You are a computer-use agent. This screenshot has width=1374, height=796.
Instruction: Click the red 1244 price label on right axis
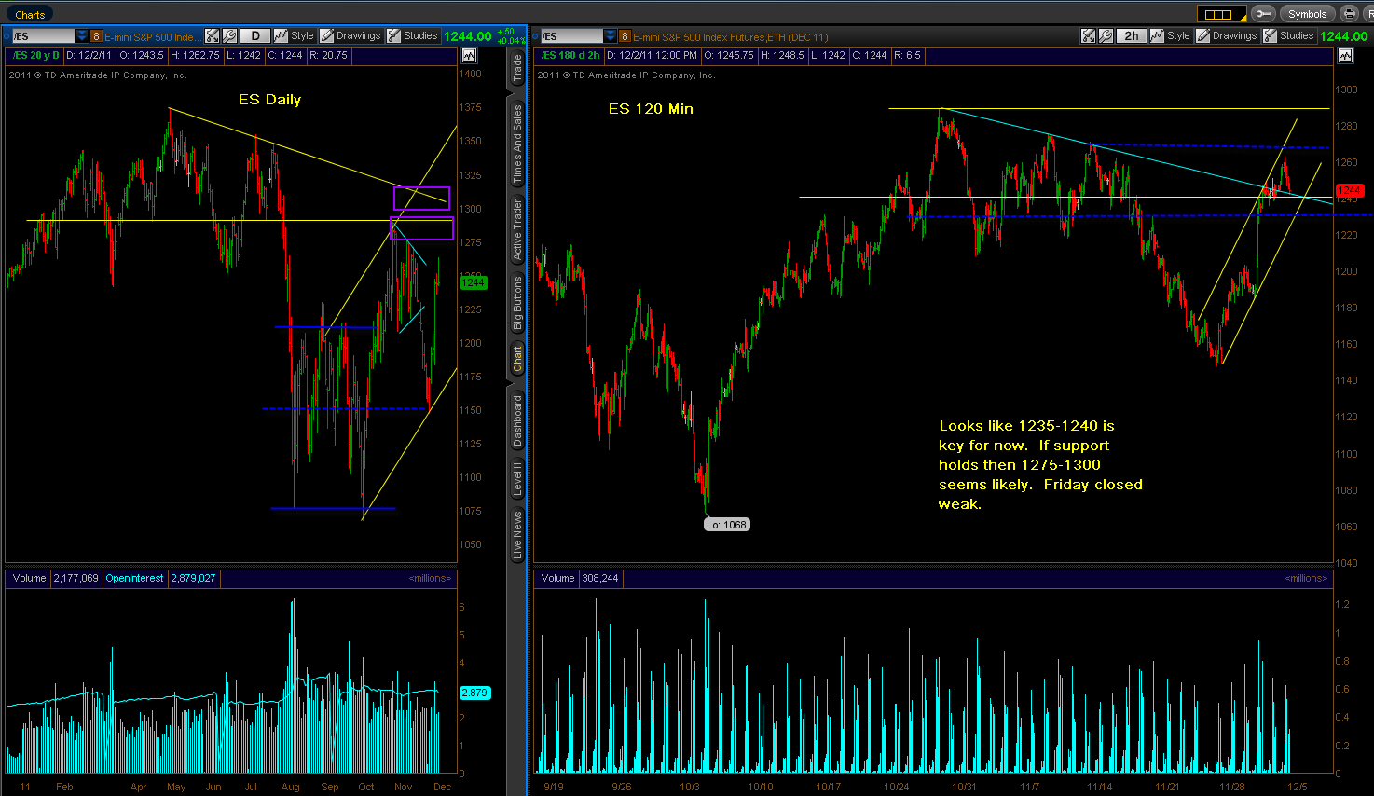pyautogui.click(x=1350, y=190)
